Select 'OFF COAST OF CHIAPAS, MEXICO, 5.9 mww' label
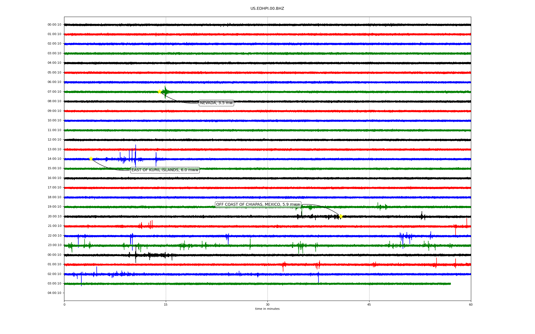 (258, 205)
